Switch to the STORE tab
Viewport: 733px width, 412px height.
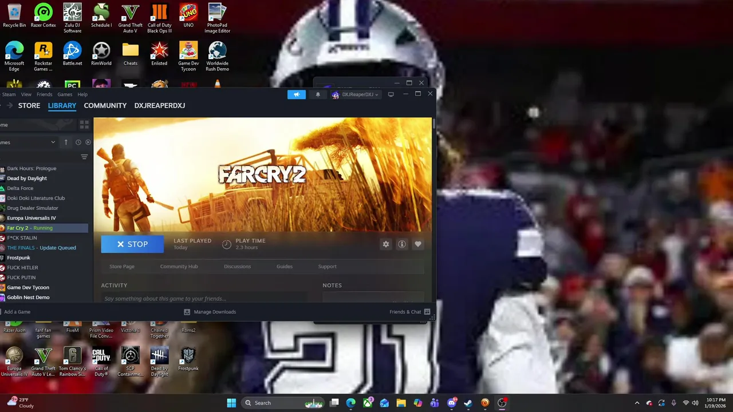pos(29,105)
